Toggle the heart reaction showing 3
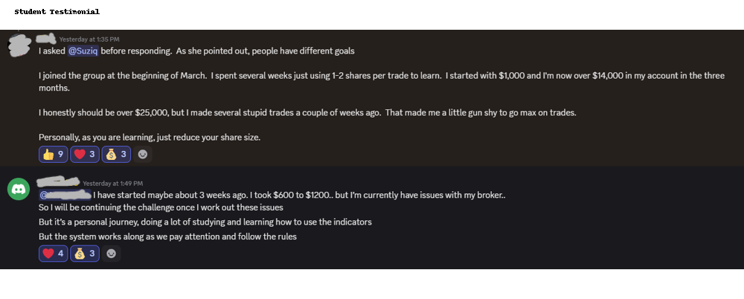 click(85, 154)
